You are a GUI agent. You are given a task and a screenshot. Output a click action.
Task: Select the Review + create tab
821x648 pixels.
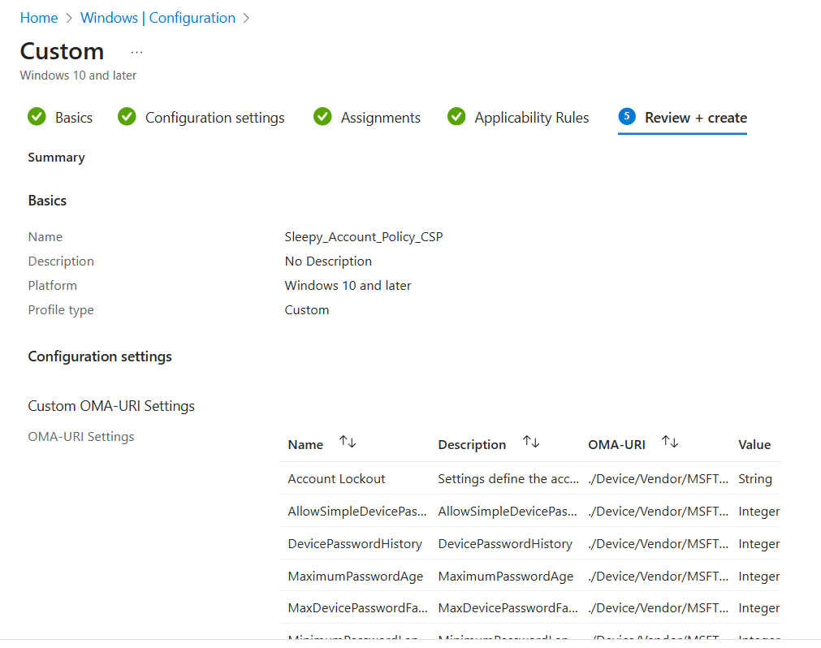coord(695,118)
